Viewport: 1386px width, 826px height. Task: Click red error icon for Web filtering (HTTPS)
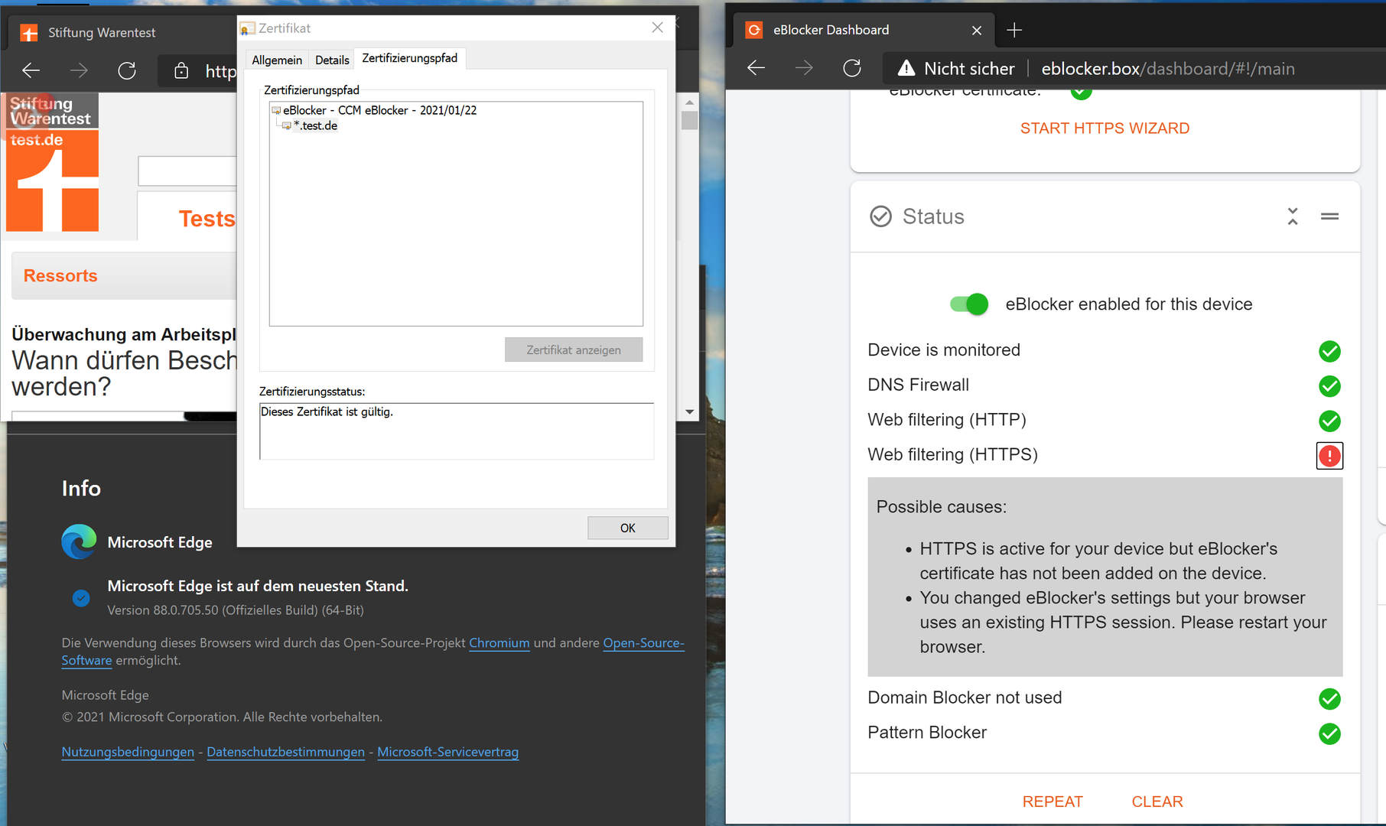tap(1329, 456)
